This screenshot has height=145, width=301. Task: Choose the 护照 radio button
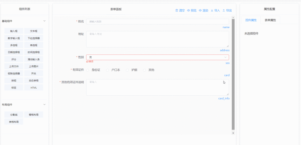point(127,70)
